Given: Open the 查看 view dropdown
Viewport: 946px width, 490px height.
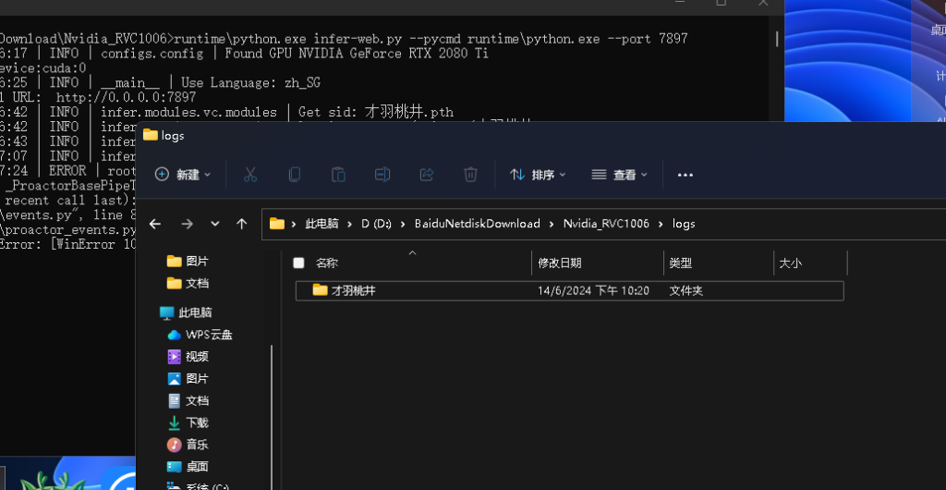Looking at the screenshot, I should [620, 175].
